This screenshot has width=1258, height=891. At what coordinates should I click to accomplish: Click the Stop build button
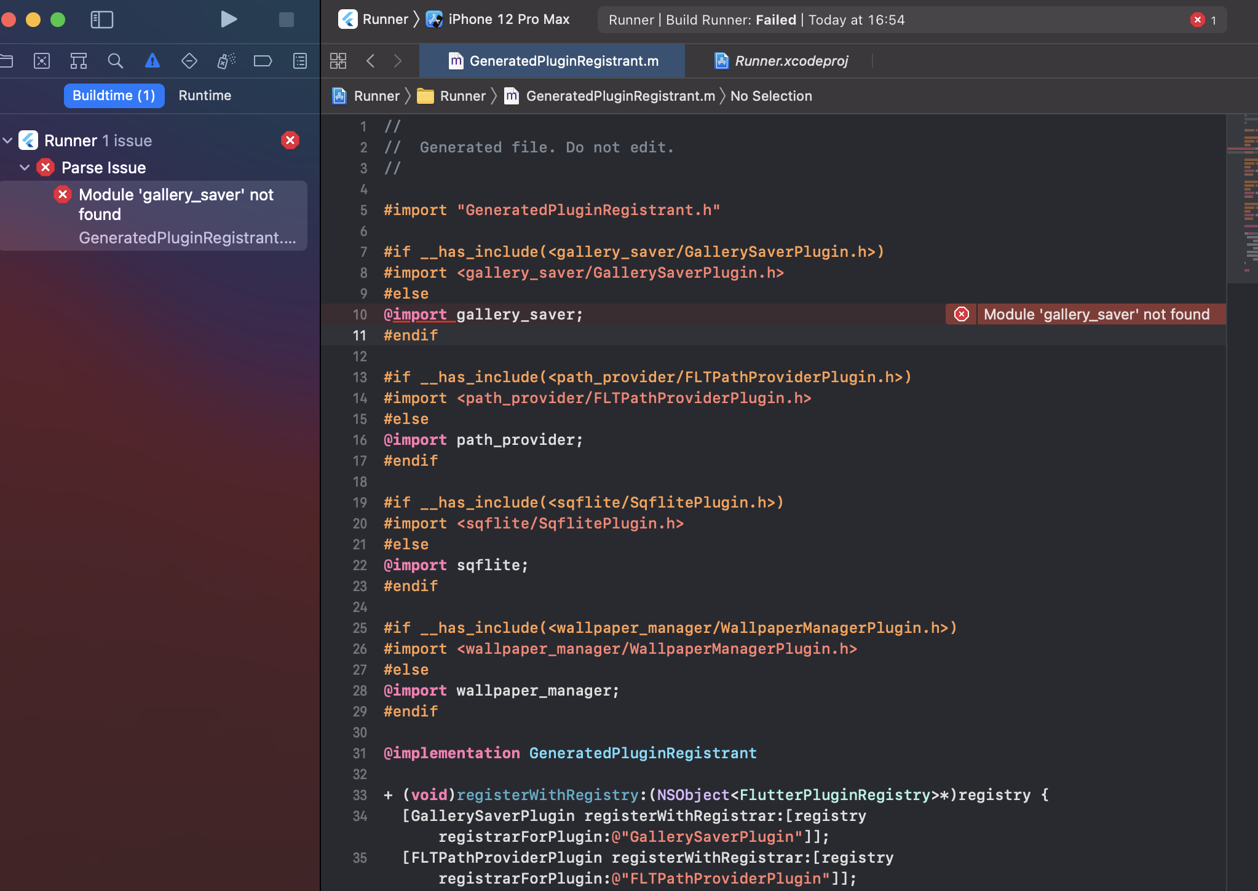(287, 20)
